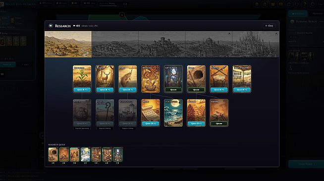Image resolution: width=324 pixels, height=181 pixels.
Task: Click lock icon on spired city era
Action: click(276, 34)
